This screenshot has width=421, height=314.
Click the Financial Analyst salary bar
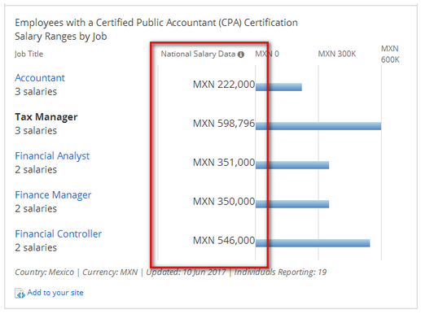pyautogui.click(x=292, y=165)
